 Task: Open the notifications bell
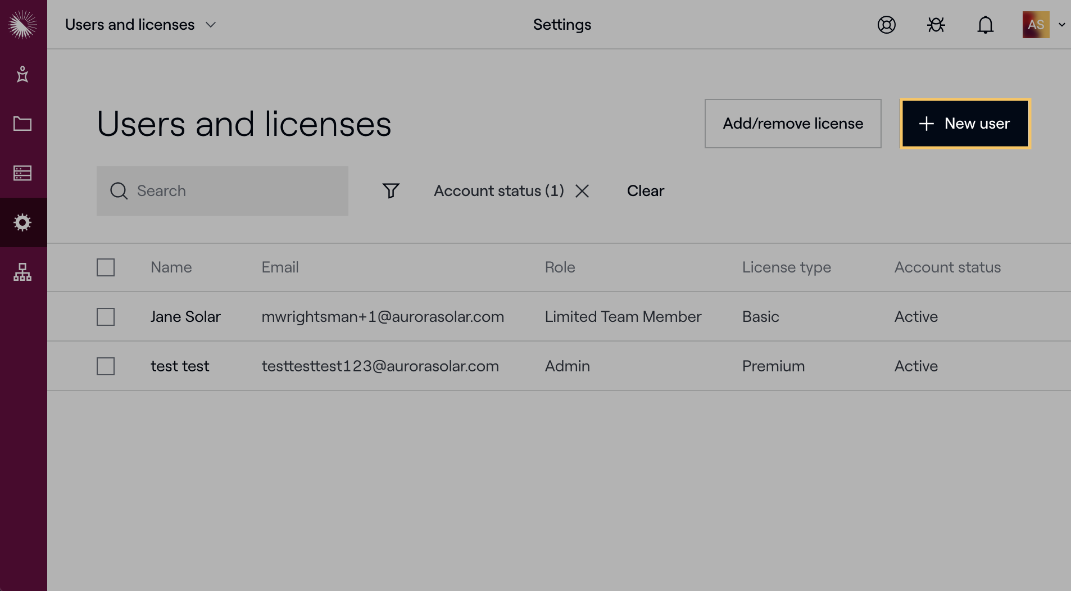click(x=985, y=25)
